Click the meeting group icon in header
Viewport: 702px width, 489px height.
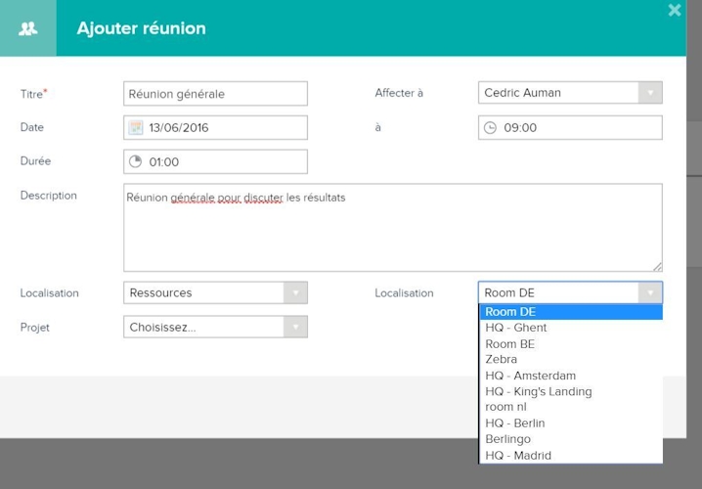click(x=28, y=28)
